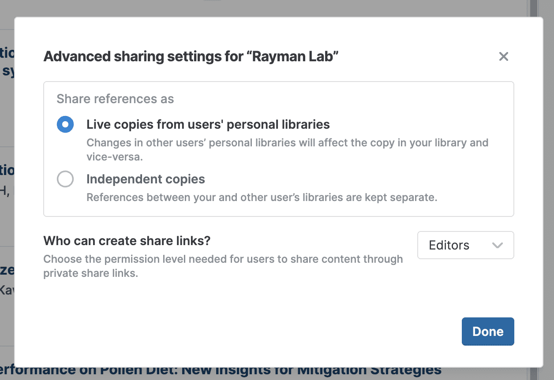Click the "Live copies from users' personal libraries" label
The image size is (554, 380).
click(208, 125)
